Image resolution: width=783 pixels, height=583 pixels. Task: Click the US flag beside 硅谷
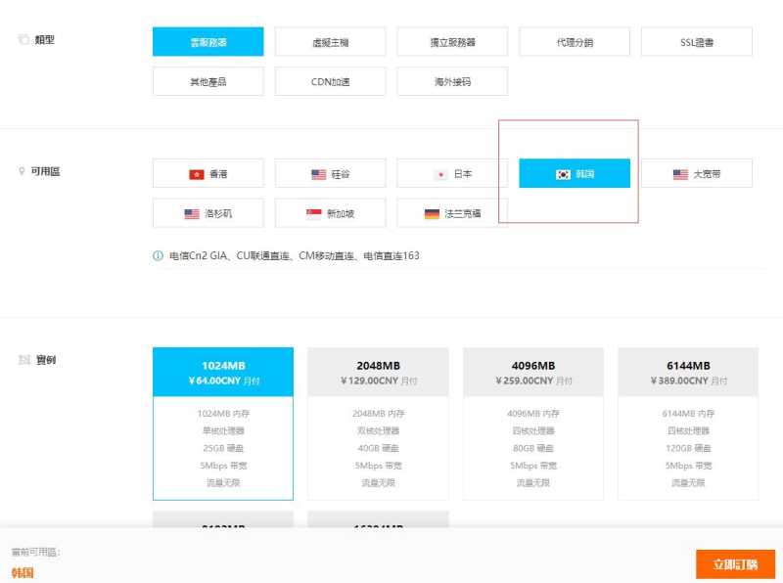[318, 174]
